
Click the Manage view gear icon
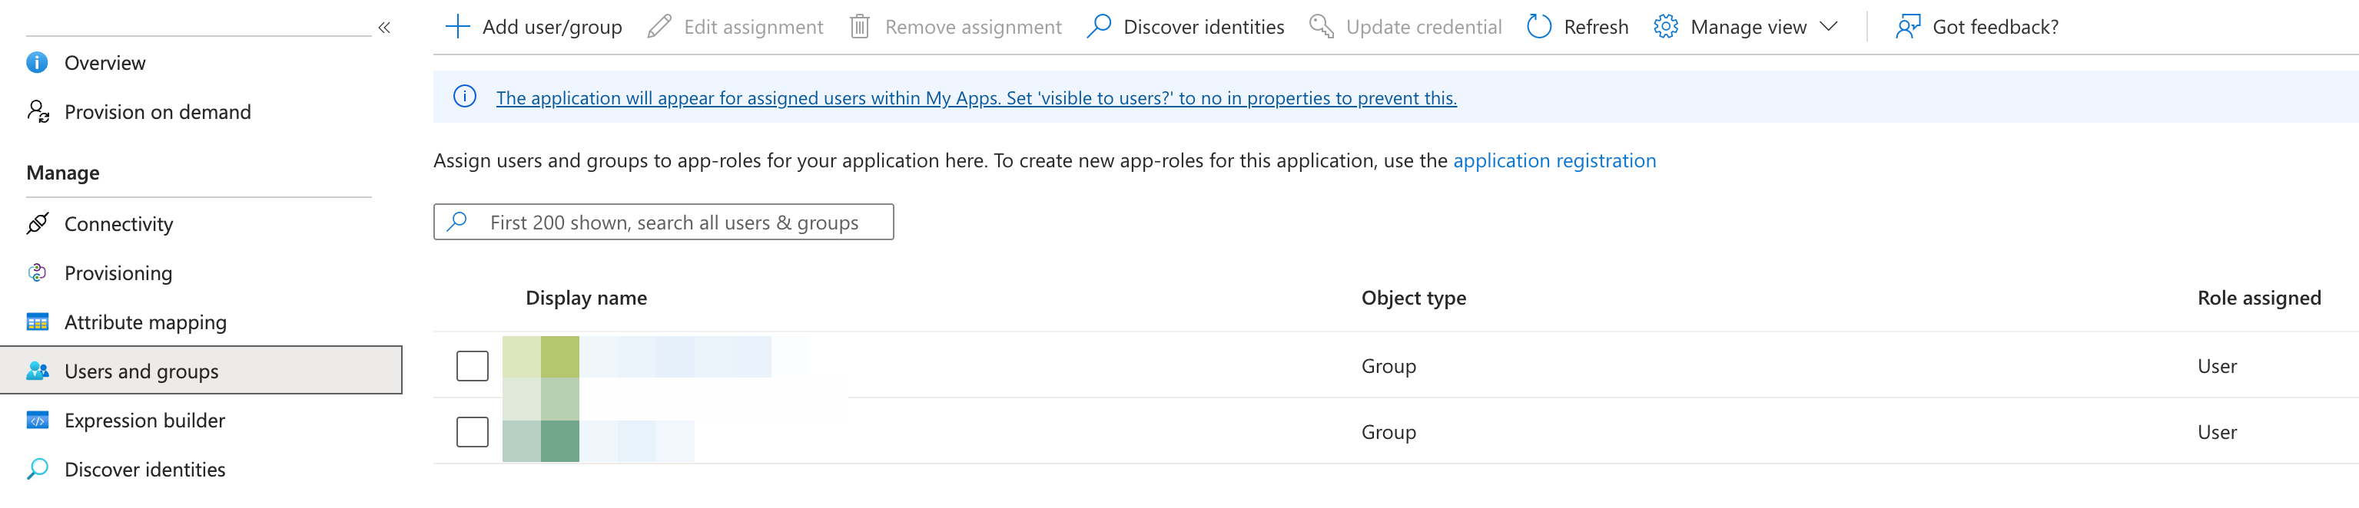tap(1666, 27)
